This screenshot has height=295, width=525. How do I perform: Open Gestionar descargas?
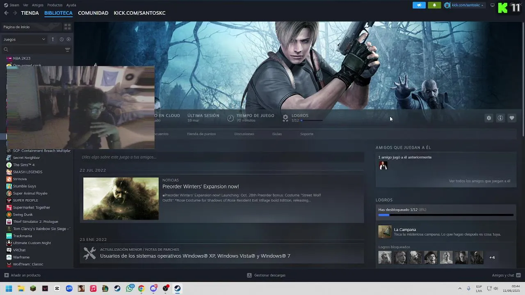(x=266, y=275)
